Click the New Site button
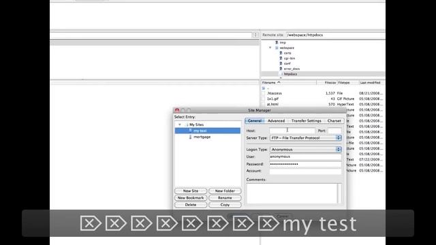Image resolution: width=436 pixels, height=245 pixels. [x=191, y=191]
